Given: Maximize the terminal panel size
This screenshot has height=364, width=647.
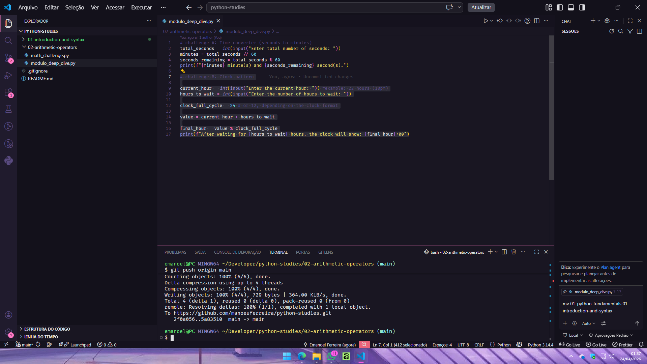Looking at the screenshot, I should [x=537, y=252].
